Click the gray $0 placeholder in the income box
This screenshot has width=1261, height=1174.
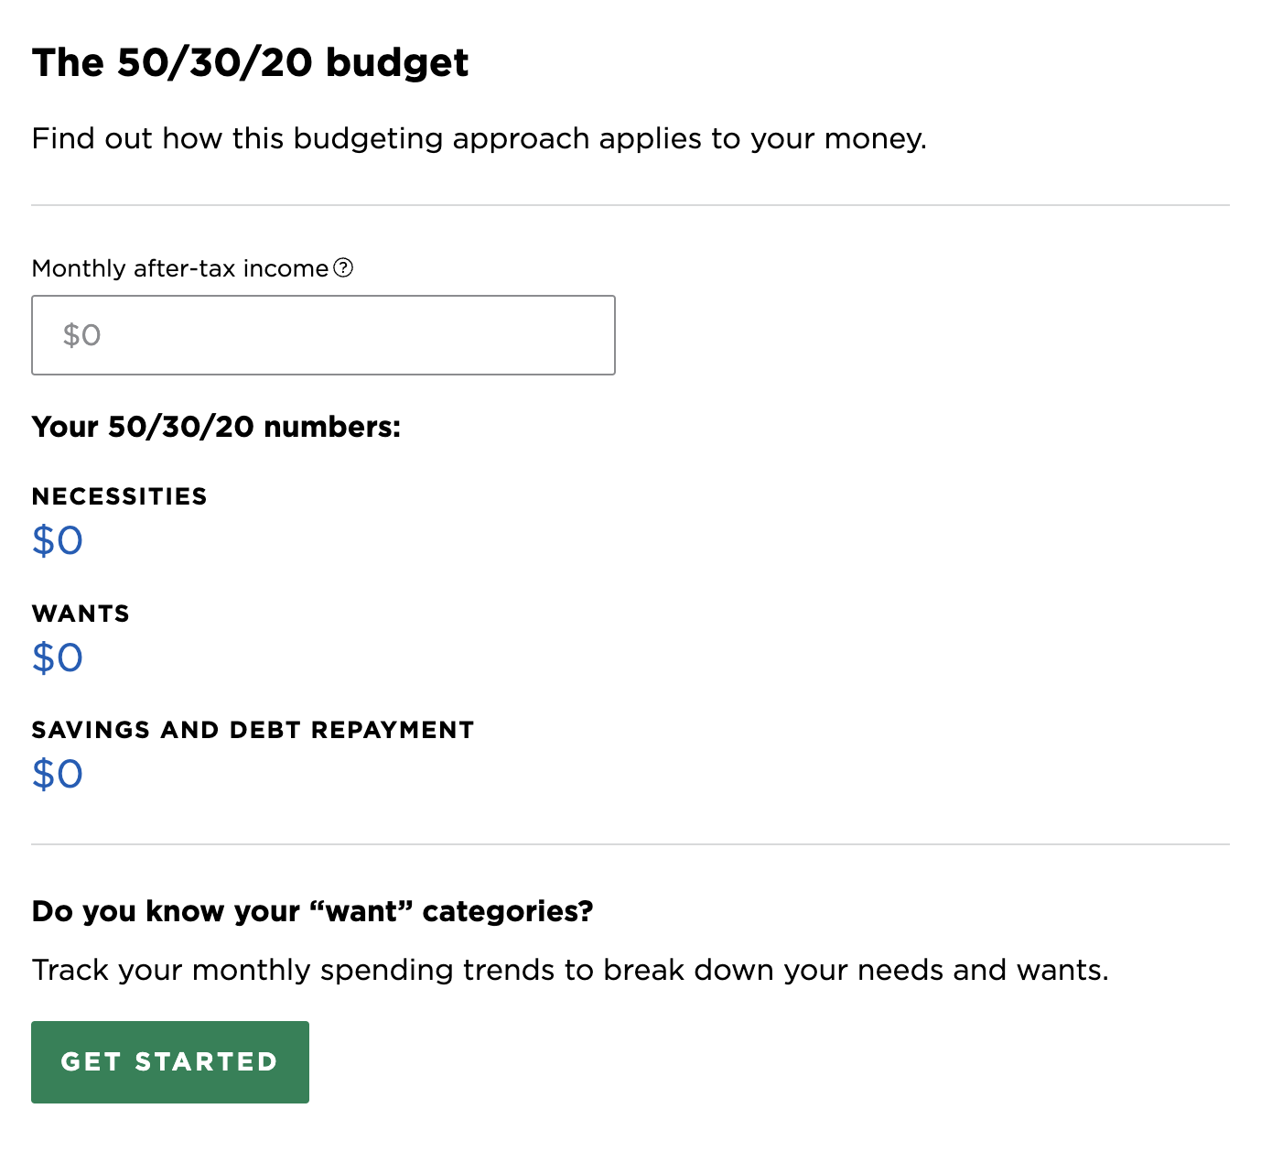pos(81,335)
